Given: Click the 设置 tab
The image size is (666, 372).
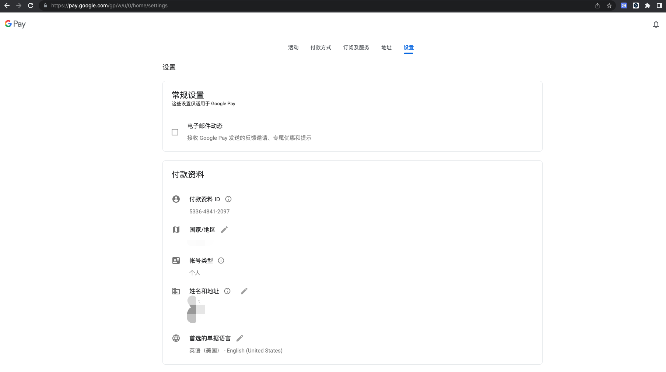Looking at the screenshot, I should click(409, 47).
